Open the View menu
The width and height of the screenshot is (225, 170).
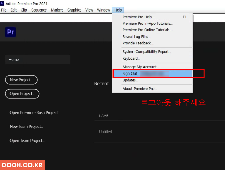[x=89, y=10]
